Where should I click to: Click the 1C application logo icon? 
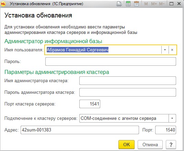tap(3, 4)
